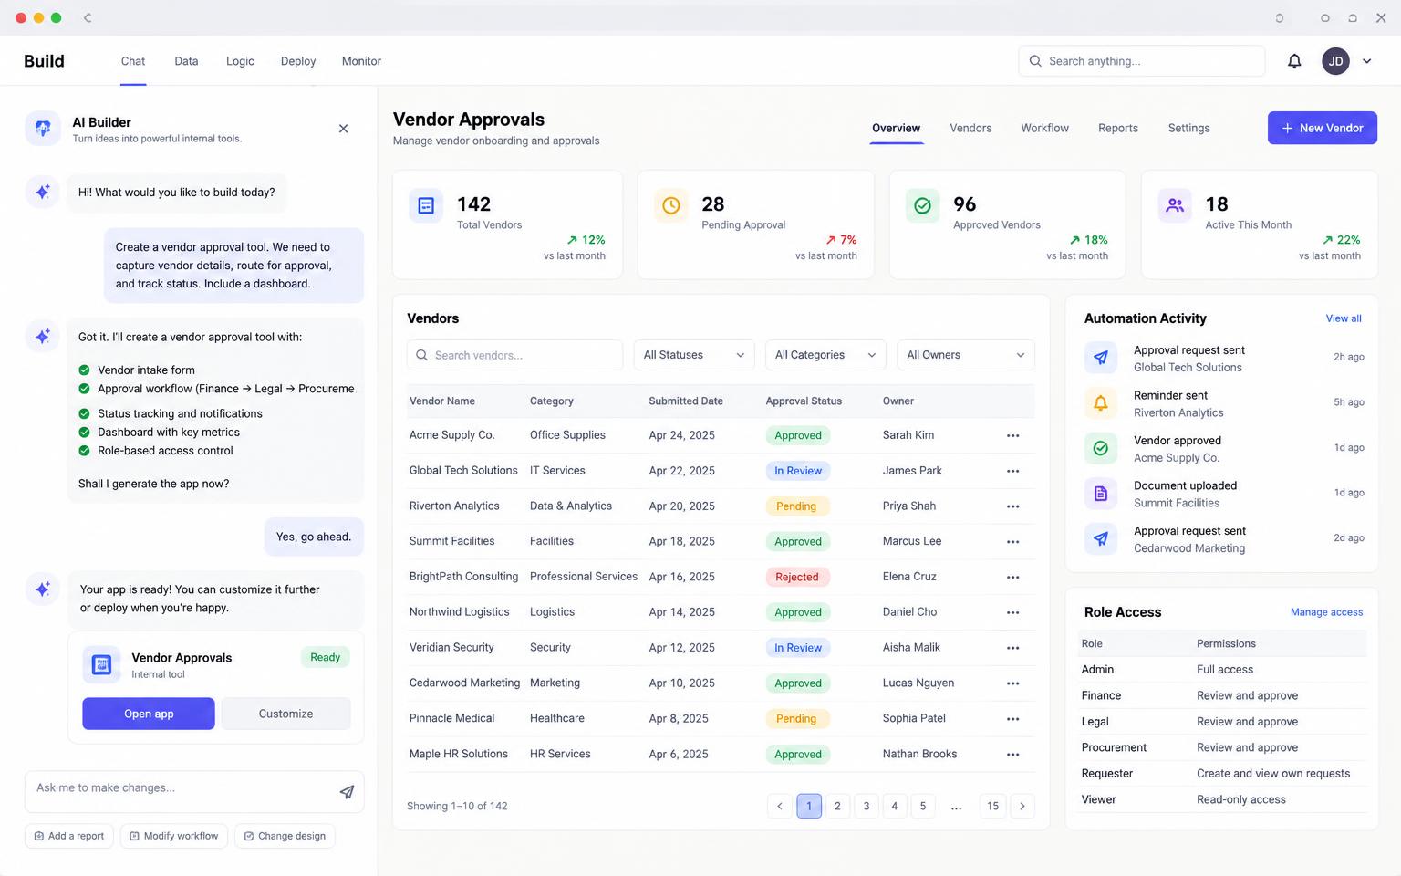Open row actions for Pinnacle Medical
Image resolution: width=1401 pixels, height=876 pixels.
click(1012, 719)
